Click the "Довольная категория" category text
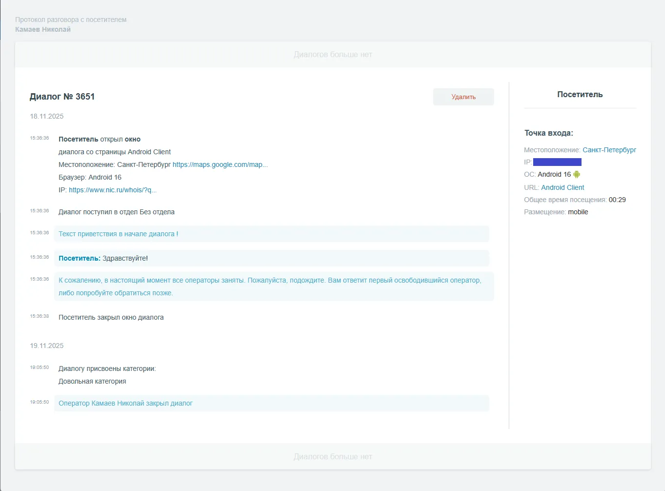665x491 pixels. tap(92, 381)
